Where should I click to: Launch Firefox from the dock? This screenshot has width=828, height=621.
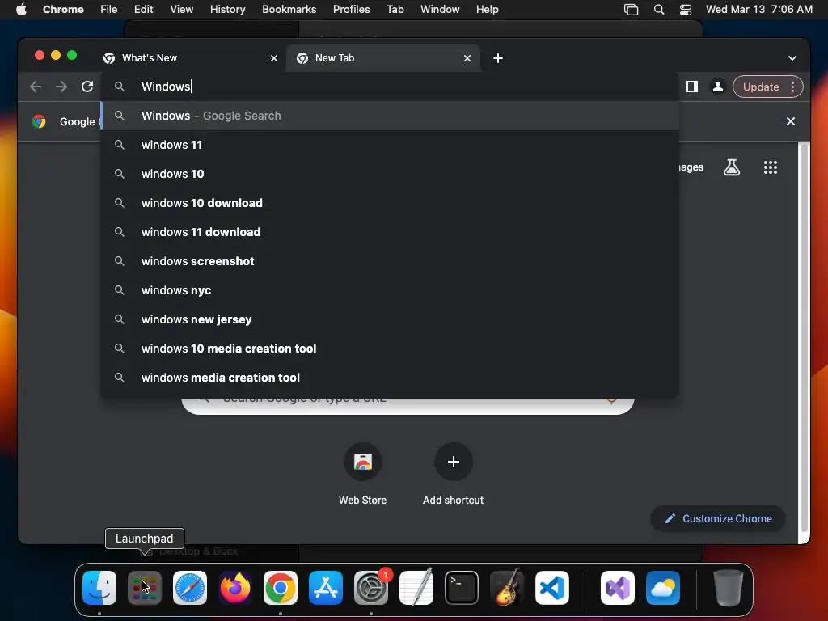(235, 588)
